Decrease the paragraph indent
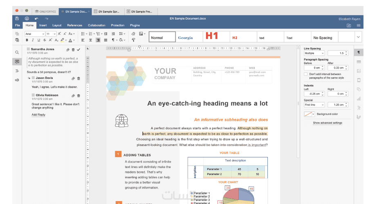The image size is (368, 204). pyautogui.click(x=105, y=34)
